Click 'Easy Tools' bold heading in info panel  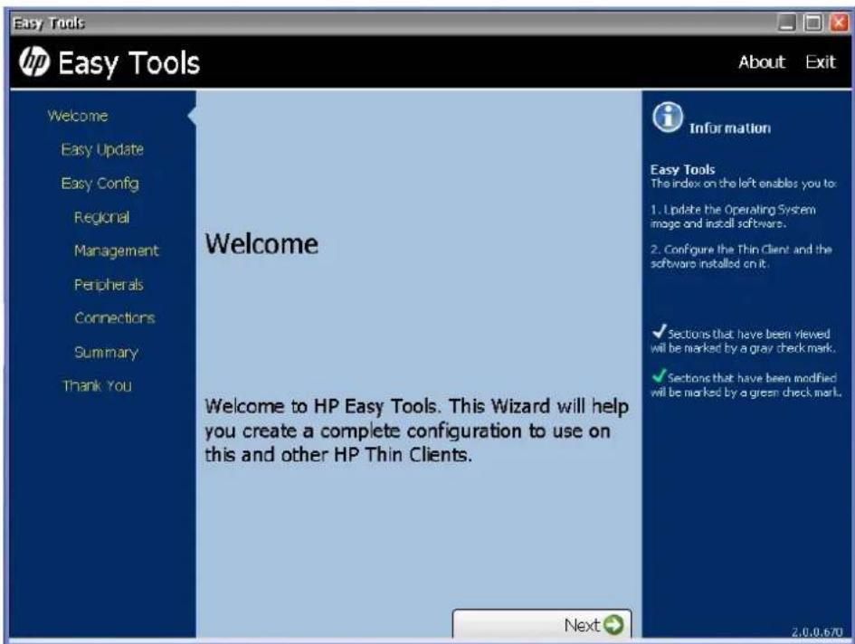[x=682, y=169]
